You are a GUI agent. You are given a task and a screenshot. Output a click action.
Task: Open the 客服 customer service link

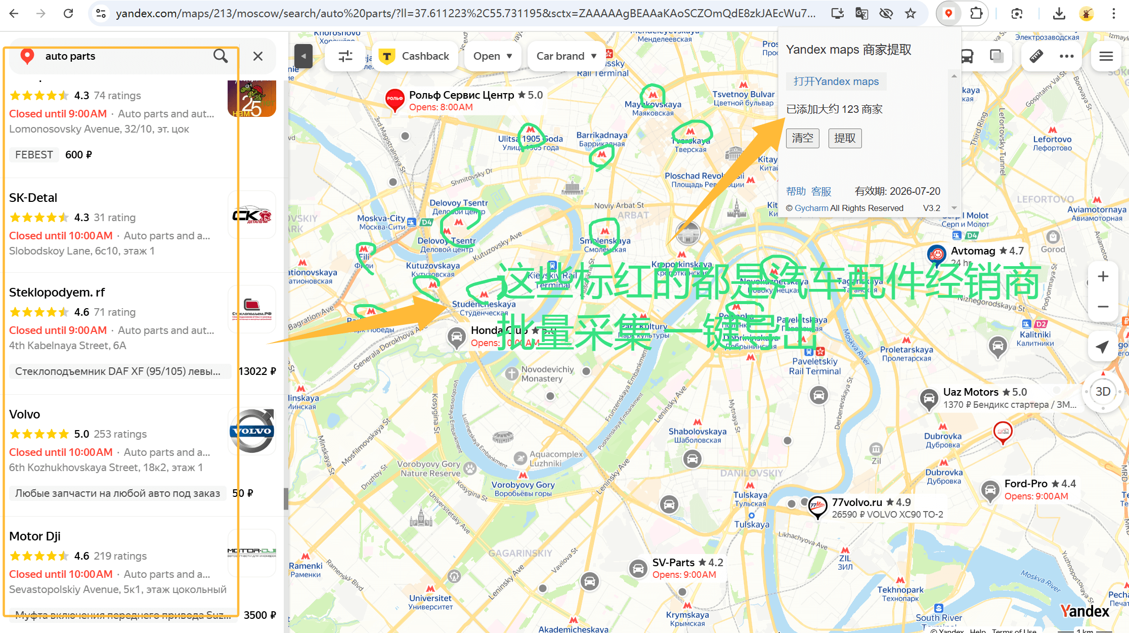click(x=821, y=191)
